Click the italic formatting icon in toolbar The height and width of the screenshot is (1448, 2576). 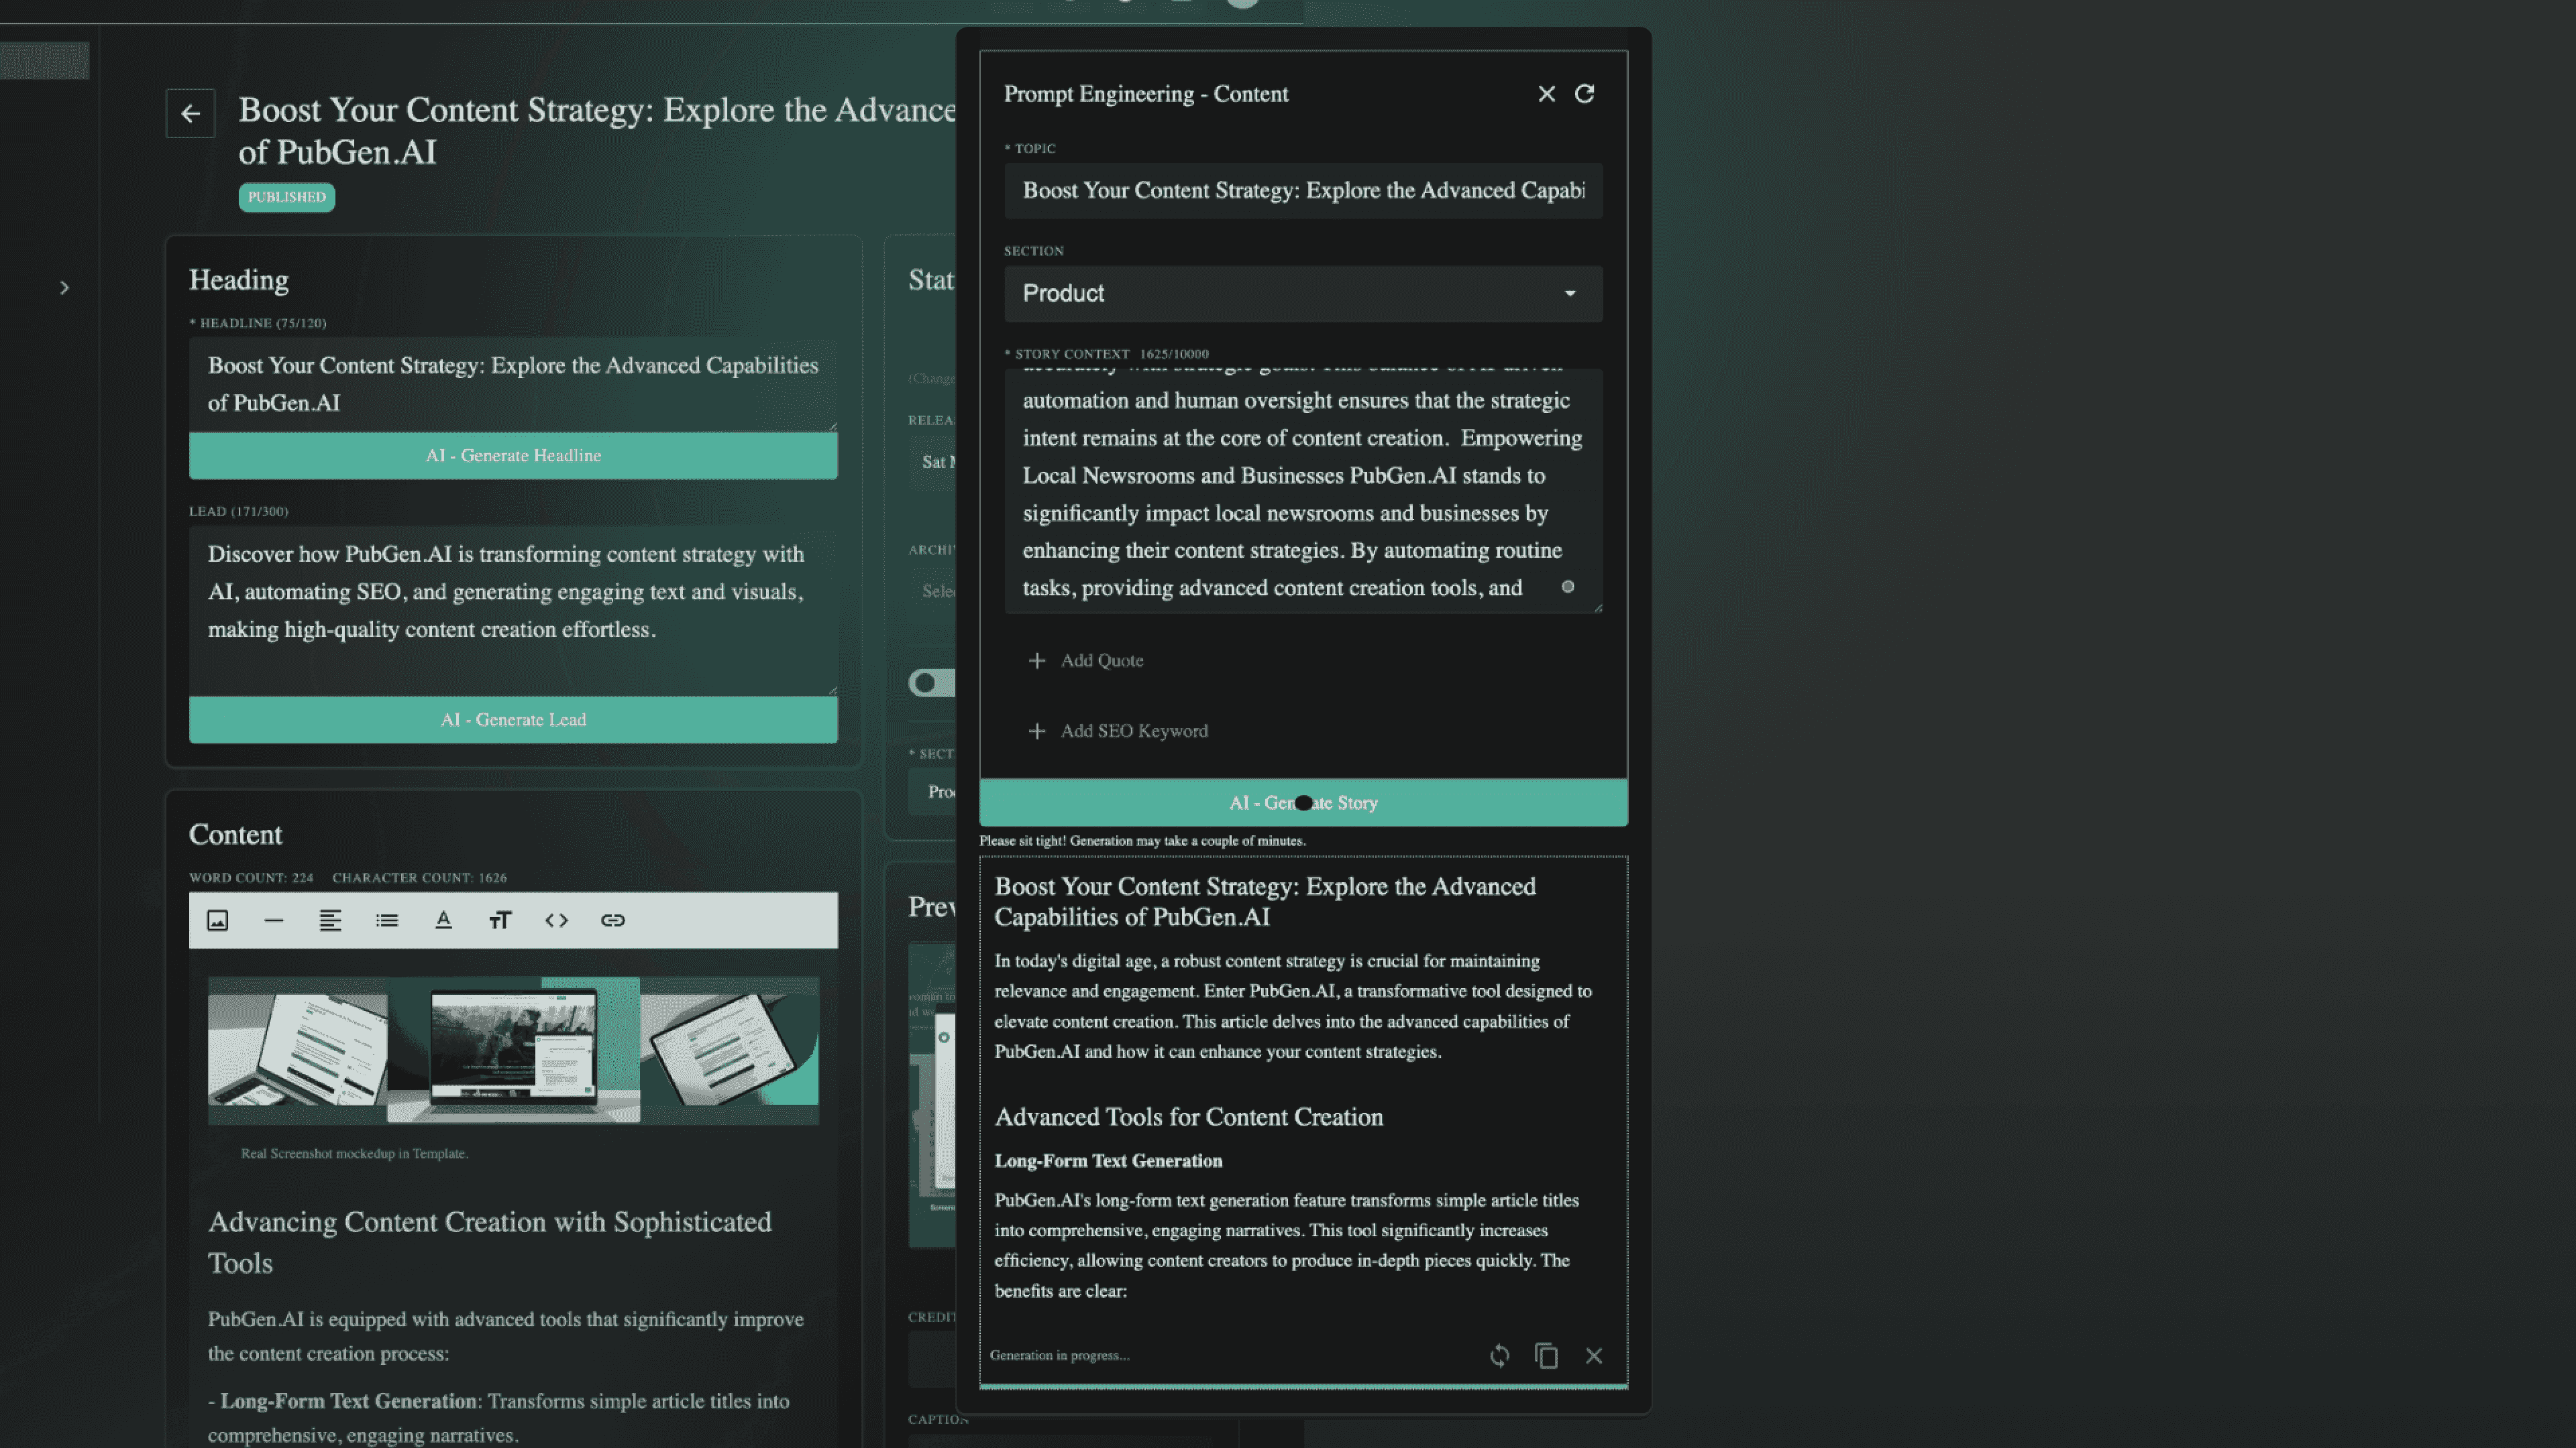(500, 919)
